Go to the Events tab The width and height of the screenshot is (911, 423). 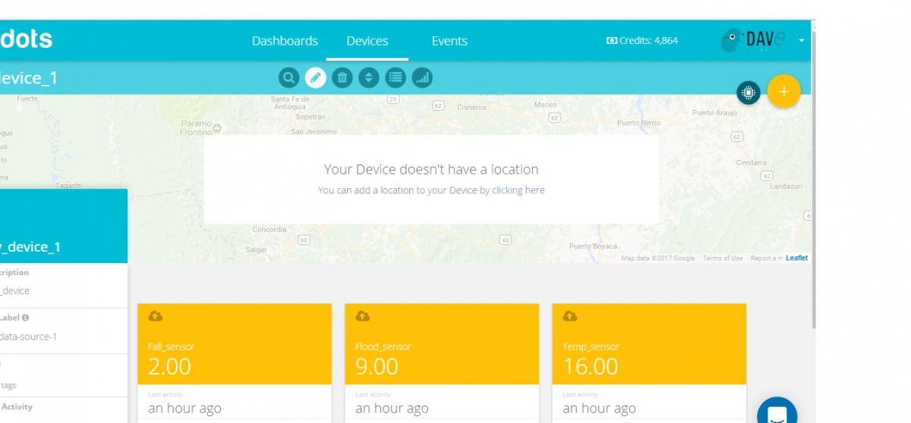tap(449, 41)
